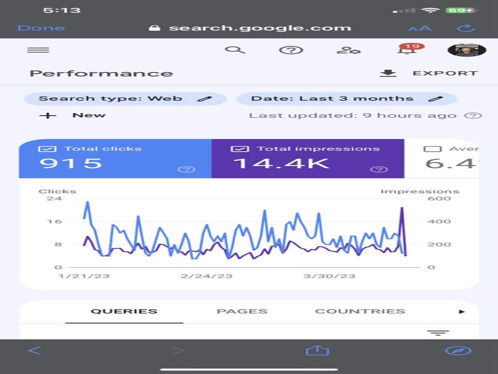This screenshot has width=498, height=374.
Task: Open help icon in Total clicks card
Action: 186,169
